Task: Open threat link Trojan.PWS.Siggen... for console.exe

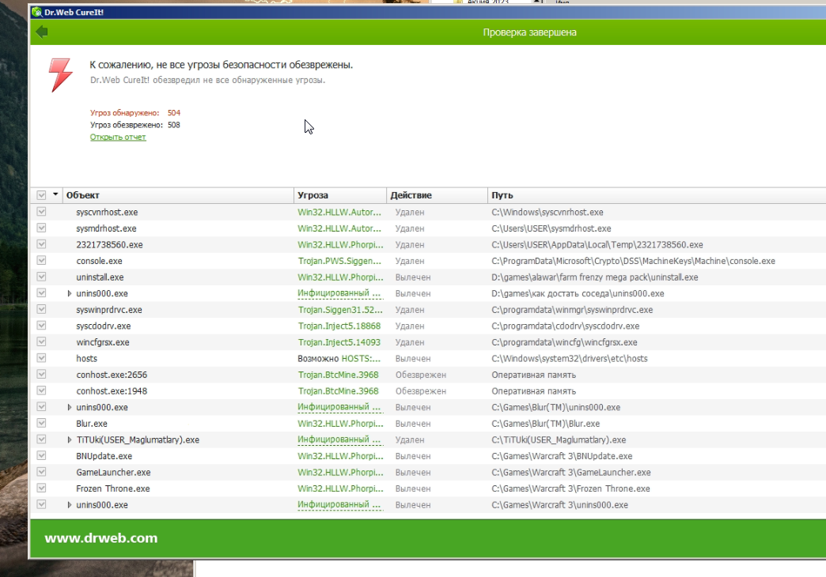Action: pos(339,261)
